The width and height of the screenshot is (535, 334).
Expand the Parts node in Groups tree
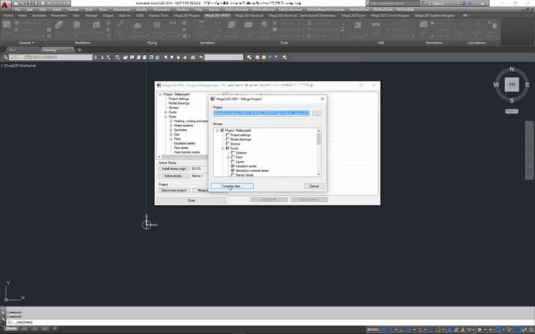click(x=228, y=157)
